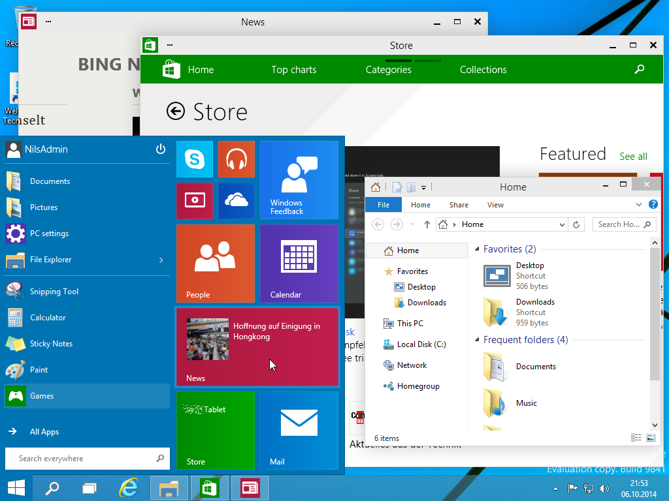Click the back arrow beside Store heading
Screen dimensions: 669x501
(x=175, y=111)
